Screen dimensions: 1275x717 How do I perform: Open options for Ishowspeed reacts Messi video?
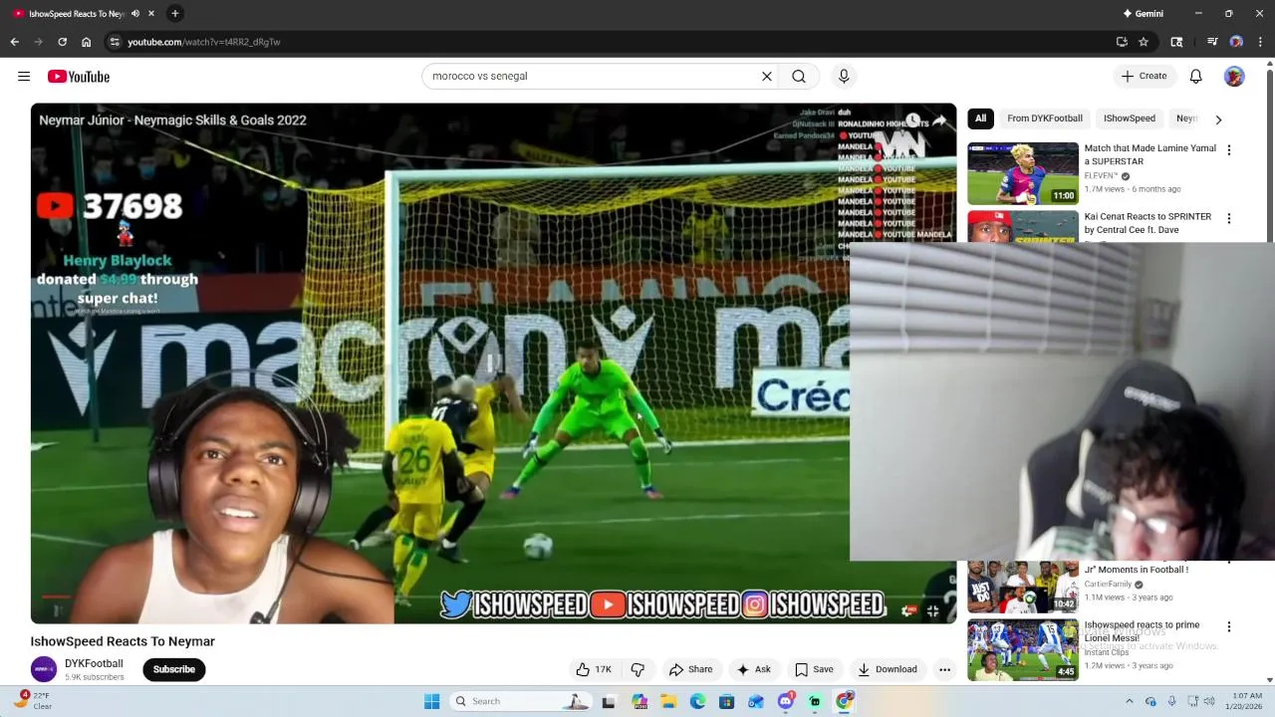click(x=1228, y=626)
